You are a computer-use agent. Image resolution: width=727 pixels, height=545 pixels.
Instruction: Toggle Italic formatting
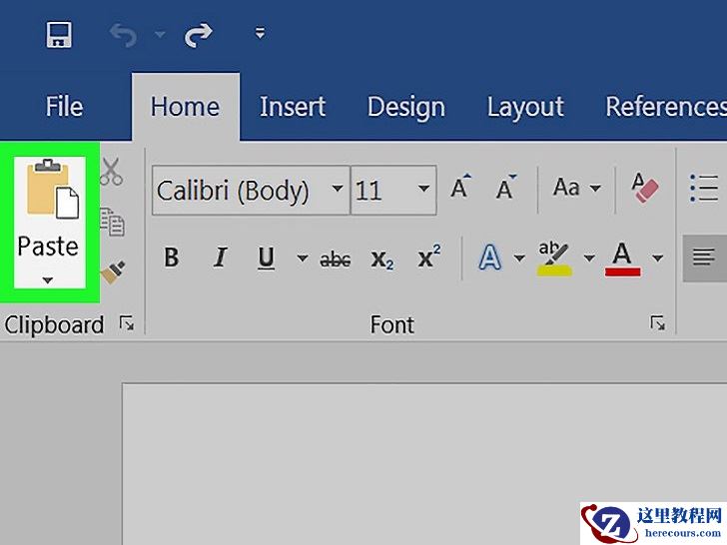(x=220, y=259)
